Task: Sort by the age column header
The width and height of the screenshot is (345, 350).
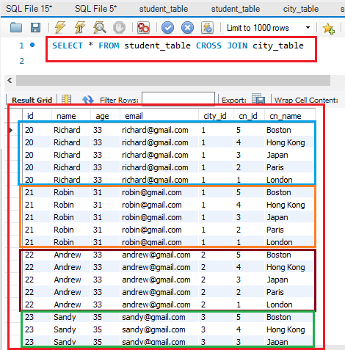Action: tap(105, 116)
